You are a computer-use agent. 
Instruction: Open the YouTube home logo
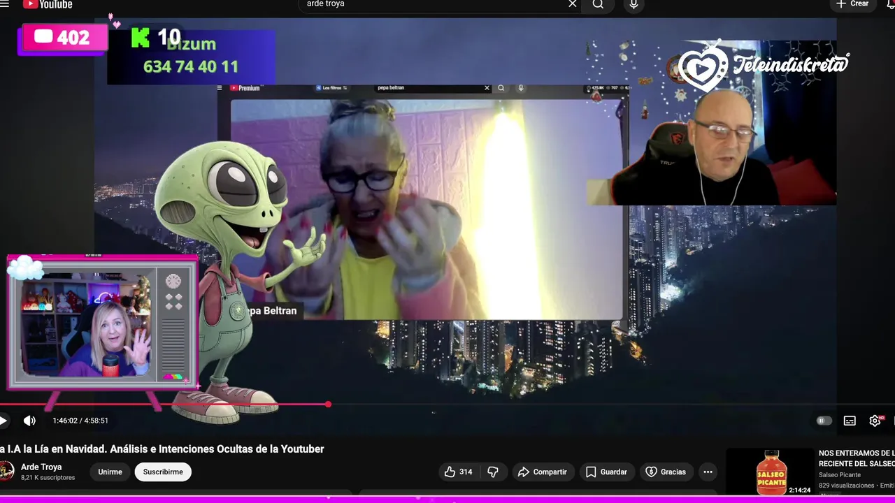point(47,4)
